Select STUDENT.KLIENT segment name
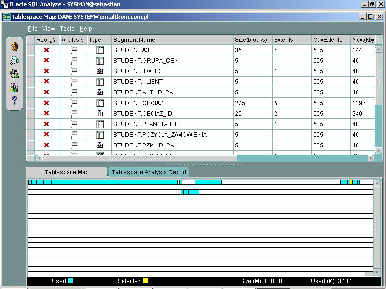Image resolution: width=386 pixels, height=289 pixels. click(138, 82)
